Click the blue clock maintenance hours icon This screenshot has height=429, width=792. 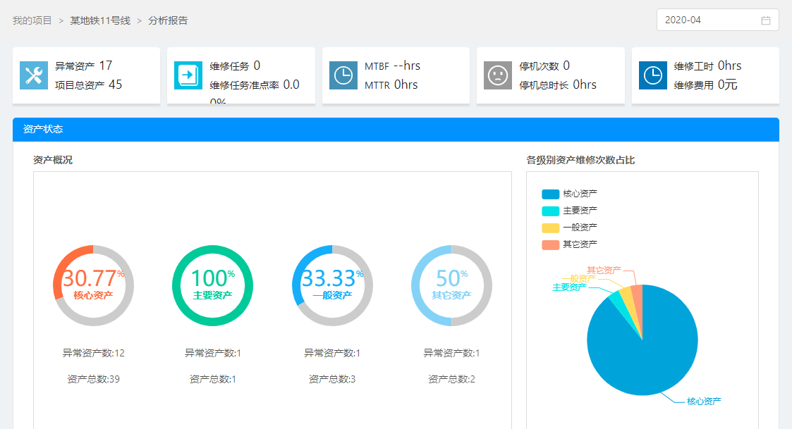coord(653,75)
